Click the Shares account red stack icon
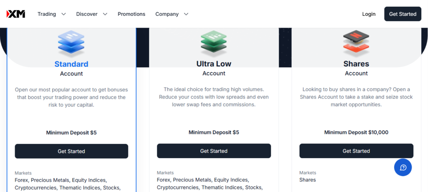Image resolution: width=428 pixels, height=192 pixels. click(x=356, y=43)
